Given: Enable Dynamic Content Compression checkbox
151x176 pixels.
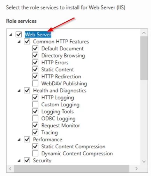Looking at the screenshot, I should pos(35,154).
